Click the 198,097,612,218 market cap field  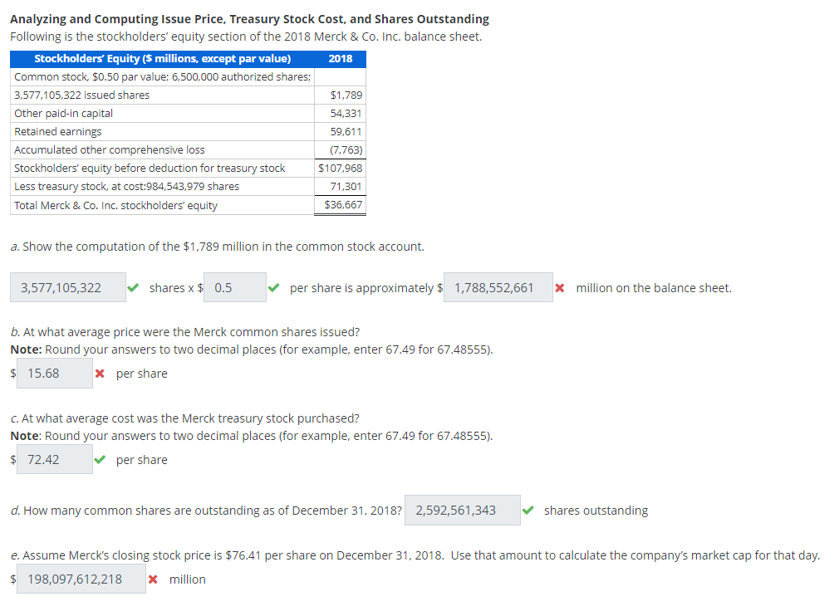tap(81, 578)
